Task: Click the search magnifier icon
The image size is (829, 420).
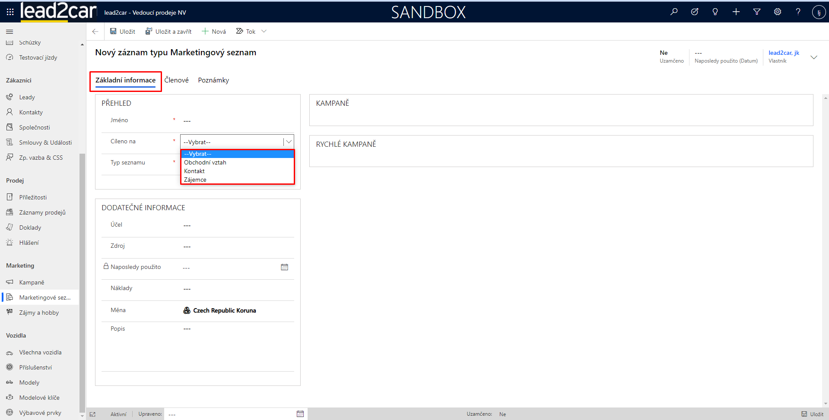Action: [674, 12]
